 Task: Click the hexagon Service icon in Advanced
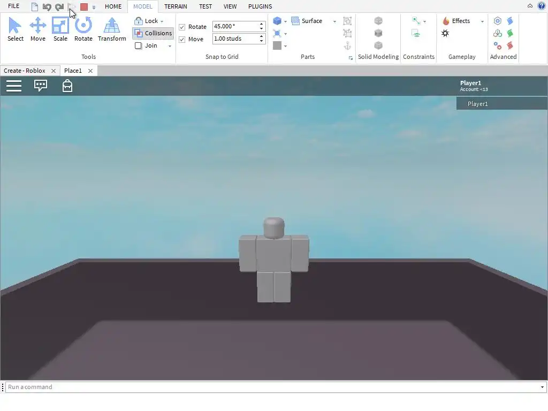pos(498,21)
